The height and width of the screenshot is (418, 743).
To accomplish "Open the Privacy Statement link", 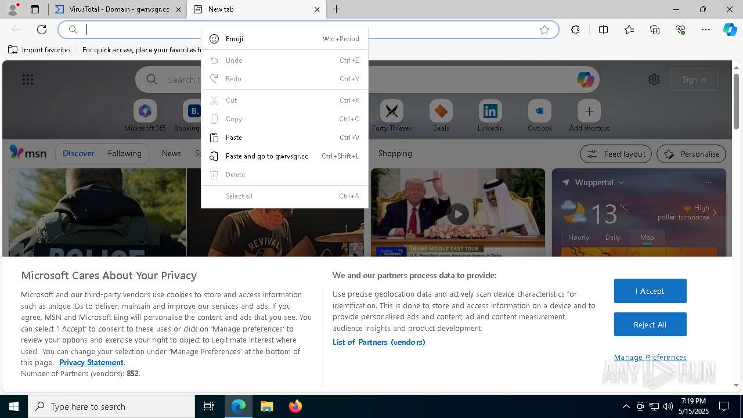I will 91,362.
